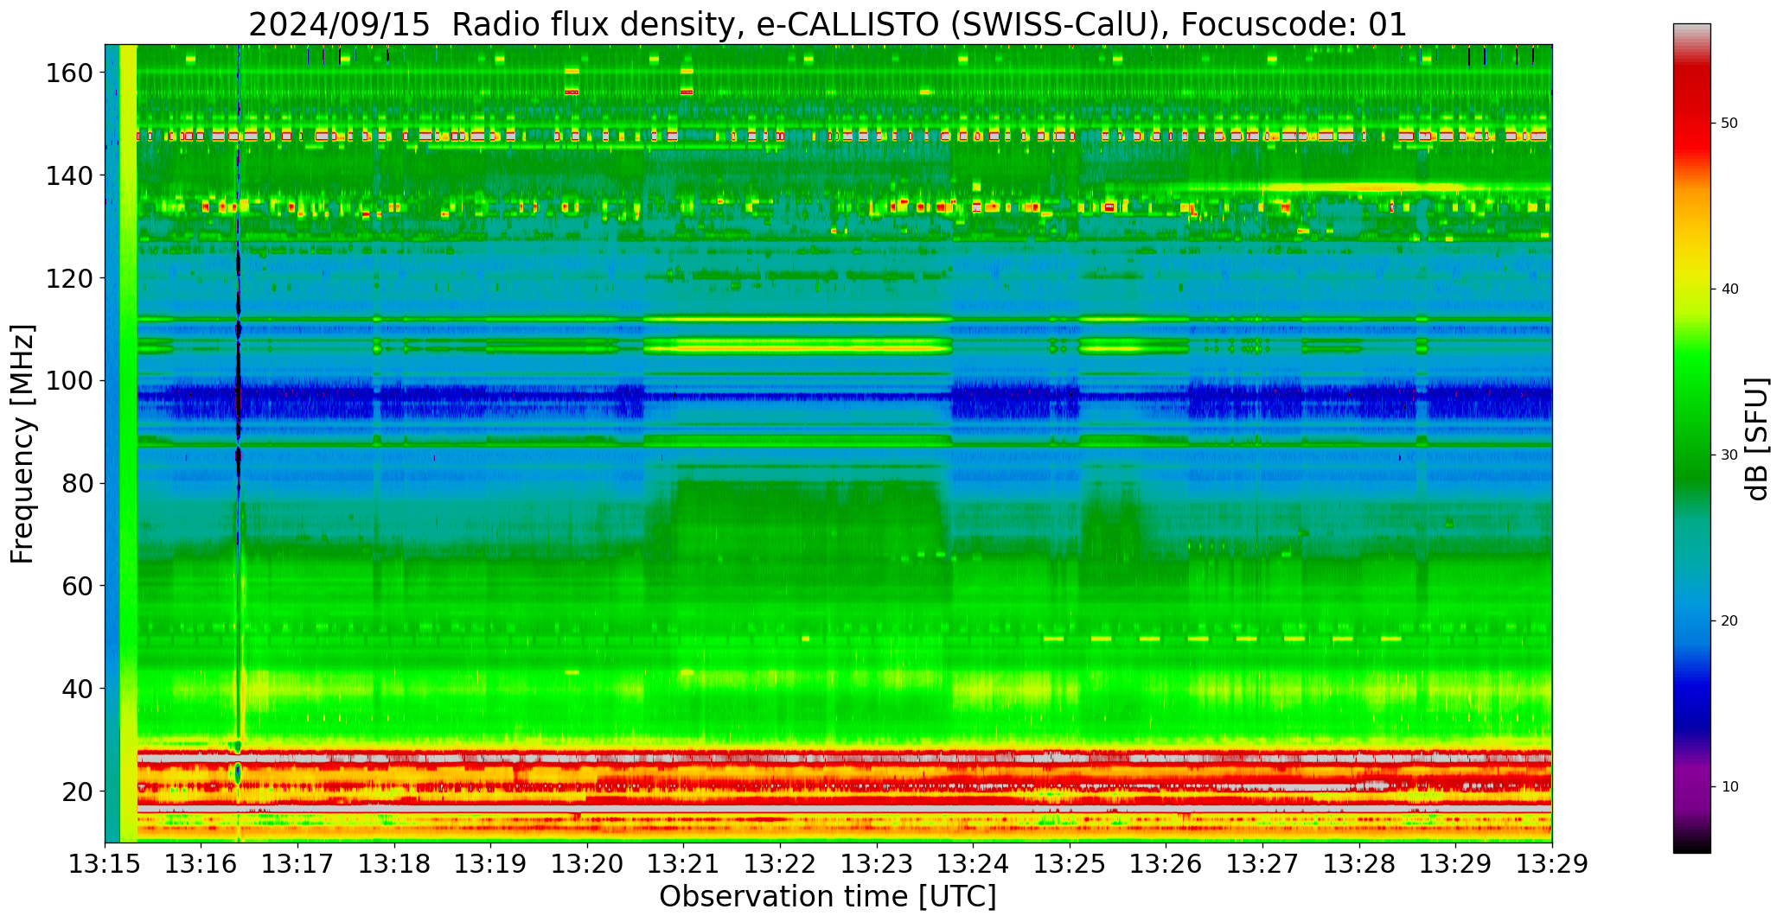Click the 160 frequency tick label

pyautogui.click(x=69, y=73)
